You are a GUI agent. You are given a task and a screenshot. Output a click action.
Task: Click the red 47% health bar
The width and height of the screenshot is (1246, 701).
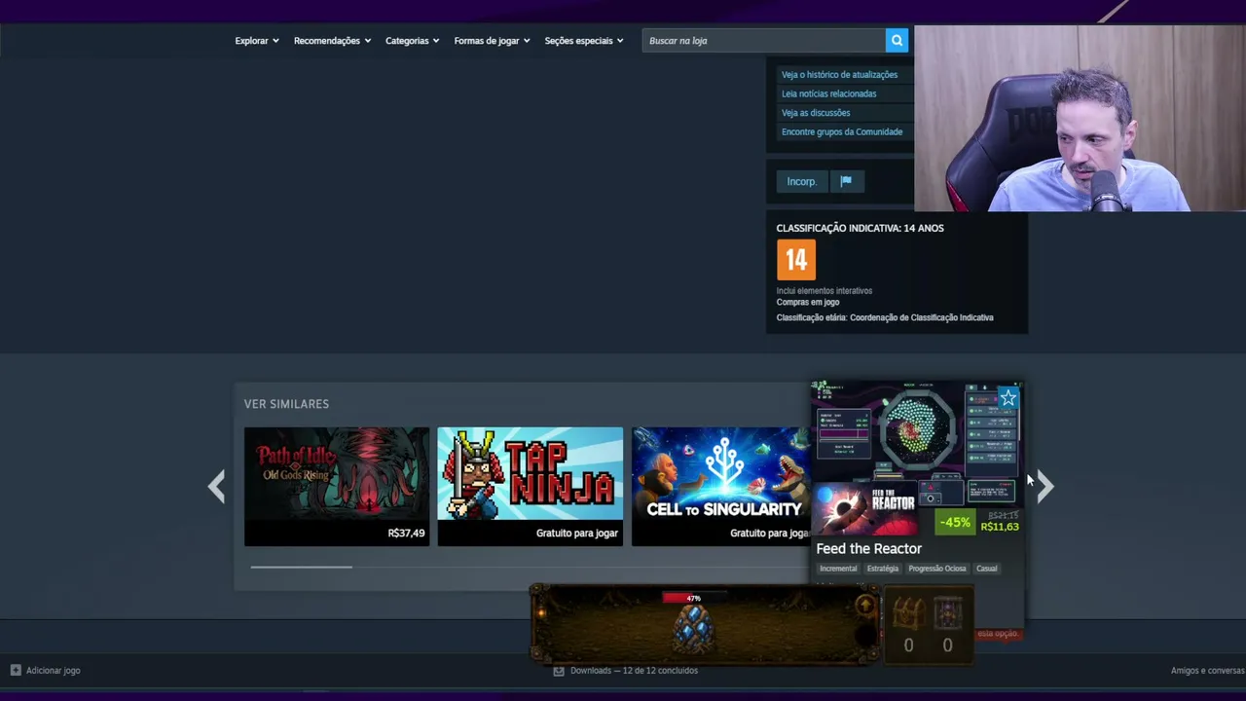(693, 598)
